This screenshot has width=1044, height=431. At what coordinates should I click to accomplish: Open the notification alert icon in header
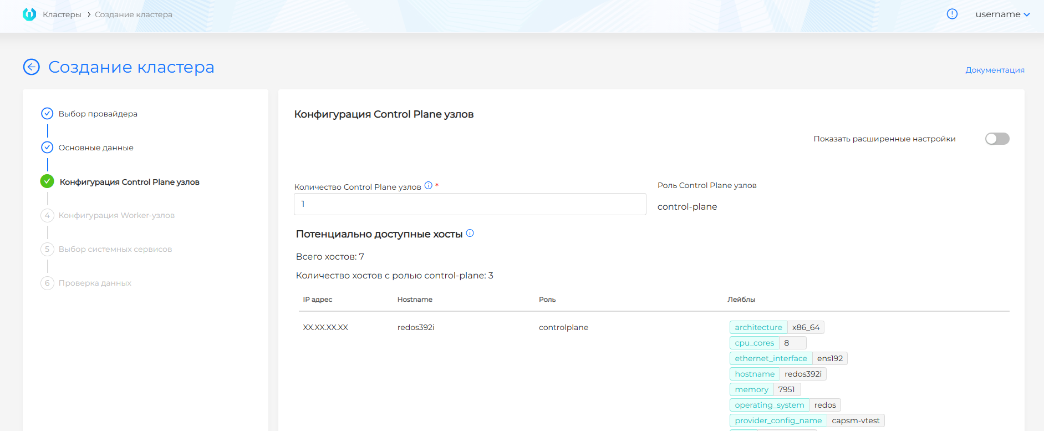(952, 14)
